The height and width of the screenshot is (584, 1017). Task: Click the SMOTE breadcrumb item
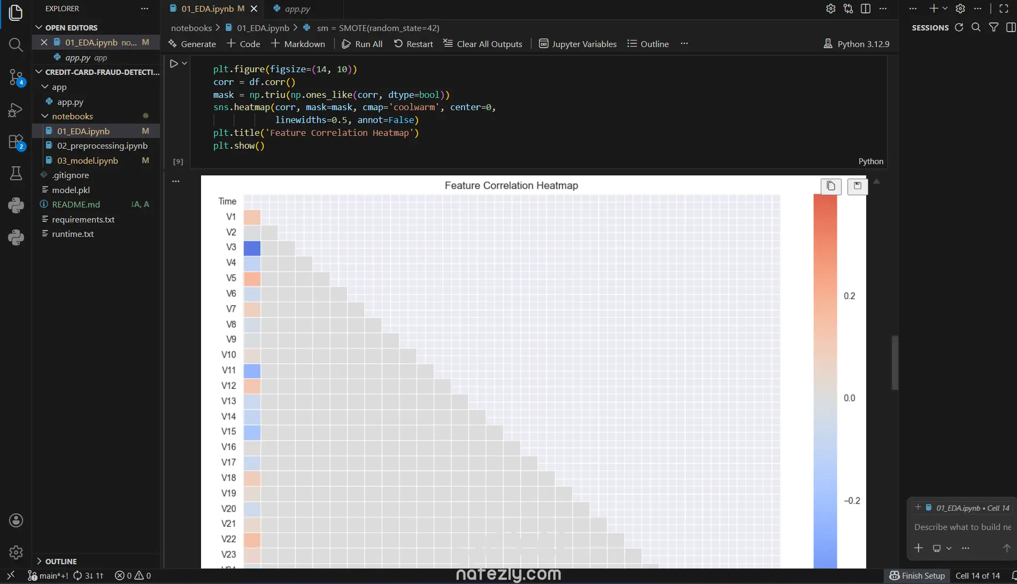coord(372,28)
